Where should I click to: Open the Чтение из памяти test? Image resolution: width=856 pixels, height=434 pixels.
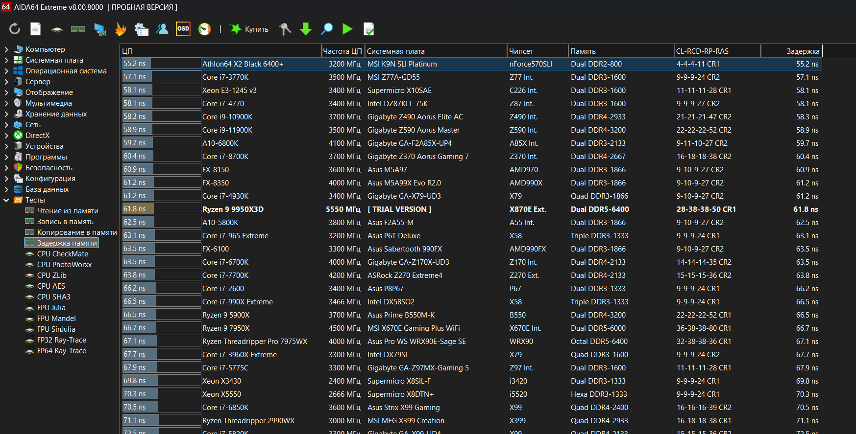coord(68,211)
